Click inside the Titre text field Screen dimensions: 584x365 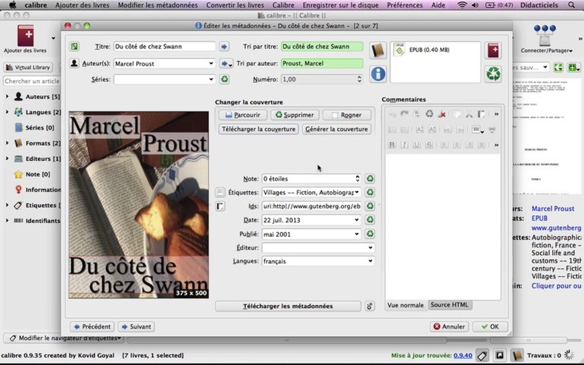pos(165,47)
